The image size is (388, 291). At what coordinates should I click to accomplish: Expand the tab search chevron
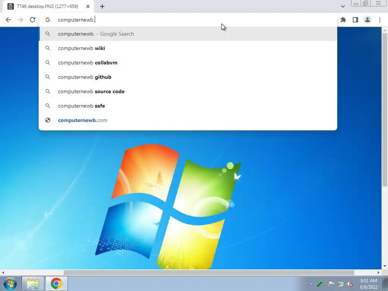[343, 6]
